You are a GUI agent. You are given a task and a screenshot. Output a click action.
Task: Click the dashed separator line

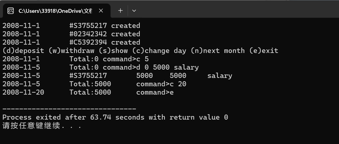tap(69, 109)
